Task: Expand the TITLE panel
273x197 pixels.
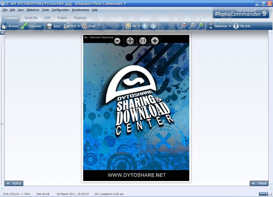Action: coord(14,183)
